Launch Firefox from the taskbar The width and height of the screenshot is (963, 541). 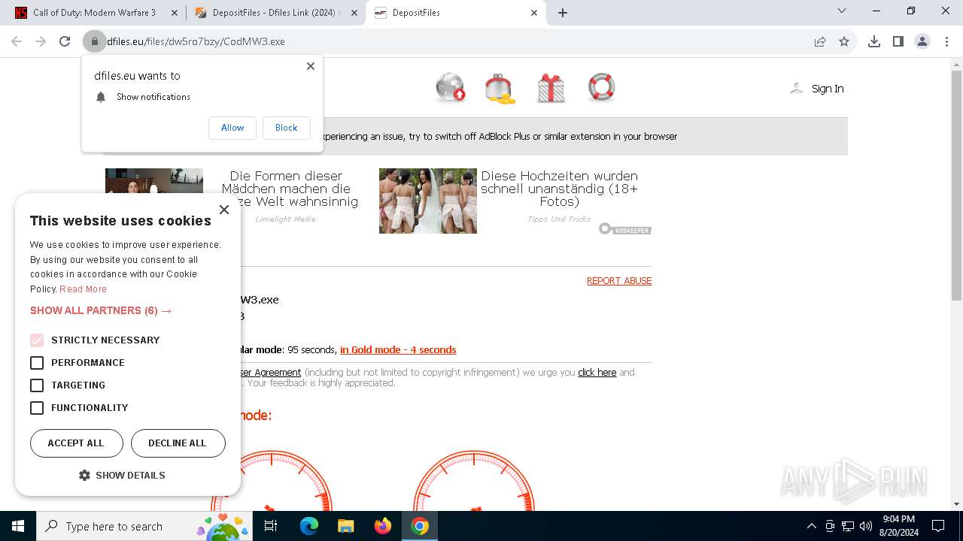pos(383,526)
